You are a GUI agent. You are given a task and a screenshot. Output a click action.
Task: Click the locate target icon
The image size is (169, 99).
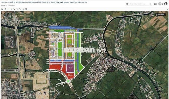(127, 4)
